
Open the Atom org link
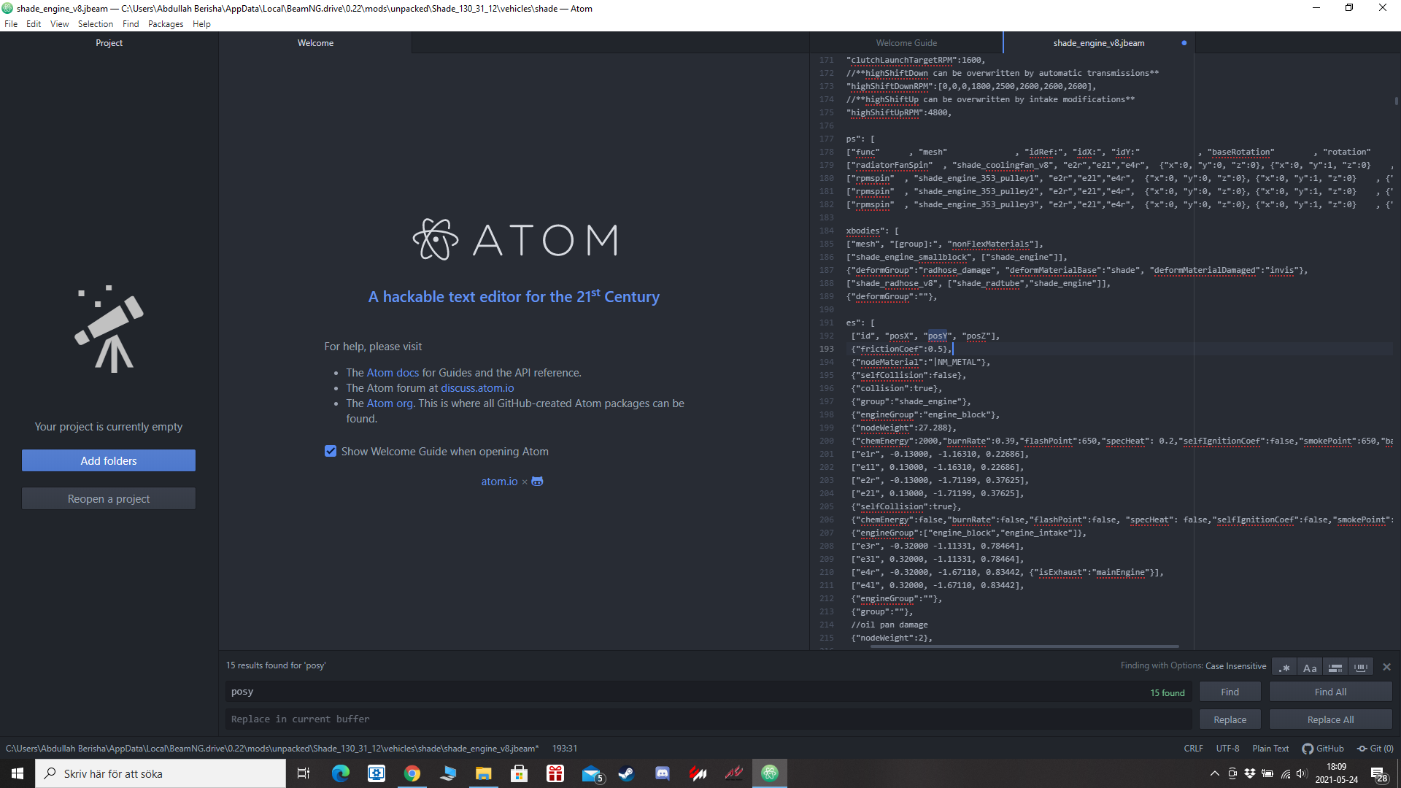pos(390,403)
